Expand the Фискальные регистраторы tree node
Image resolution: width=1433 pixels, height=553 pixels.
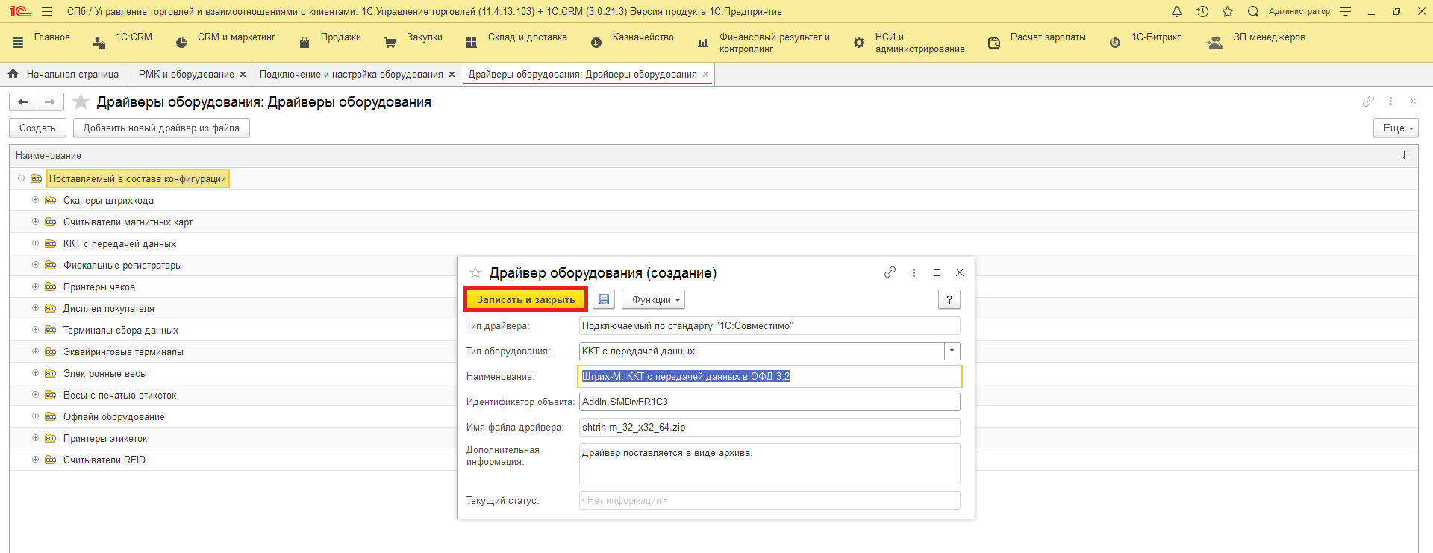pyautogui.click(x=35, y=265)
